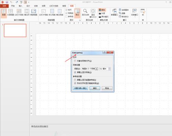172x136 pixels.
Task: Click the PowerPoint app icon in title bar
Action: point(2,2)
